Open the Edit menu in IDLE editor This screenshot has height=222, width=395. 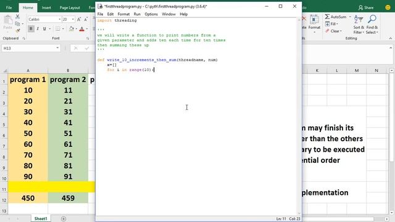pyautogui.click(x=110, y=14)
